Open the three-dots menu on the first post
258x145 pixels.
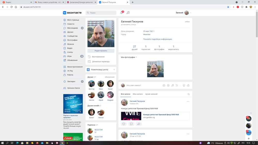188,101
